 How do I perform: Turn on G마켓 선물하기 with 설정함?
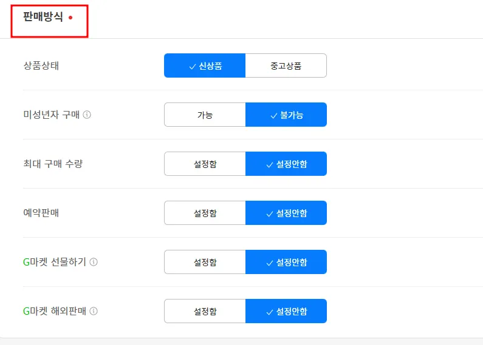tap(205, 262)
